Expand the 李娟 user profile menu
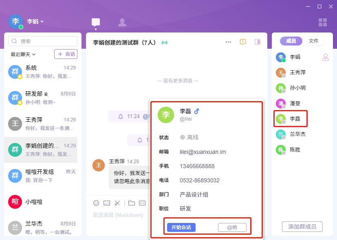Viewport: 337px width, 240px height. point(35,22)
